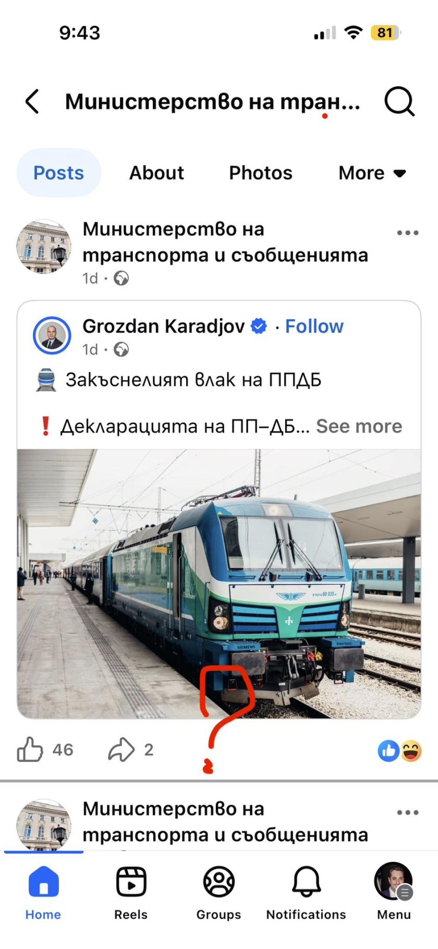This screenshot has width=438, height=949.
Task: Switch to the Photos tab
Action: 261,173
